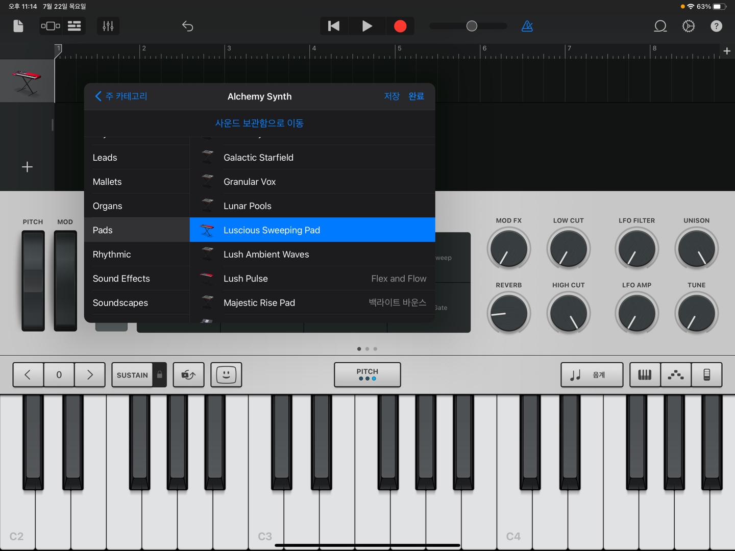The width and height of the screenshot is (735, 551).
Task: Click the LFO FILTER knob
Action: (x=637, y=249)
